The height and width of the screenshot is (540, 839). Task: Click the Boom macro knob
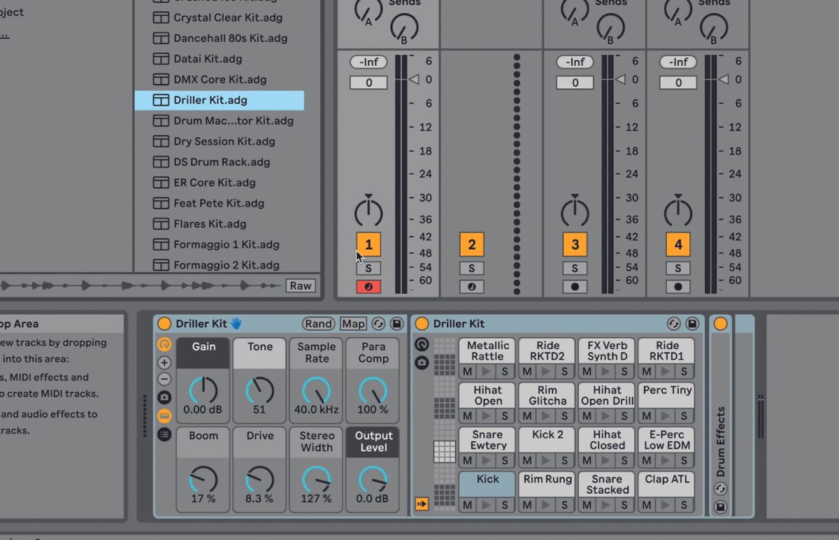pos(203,480)
